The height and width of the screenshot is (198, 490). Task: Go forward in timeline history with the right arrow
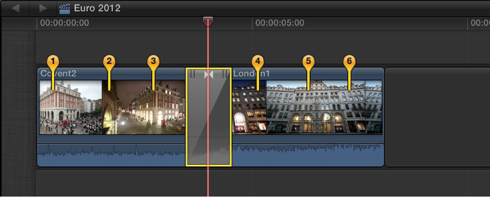click(43, 8)
